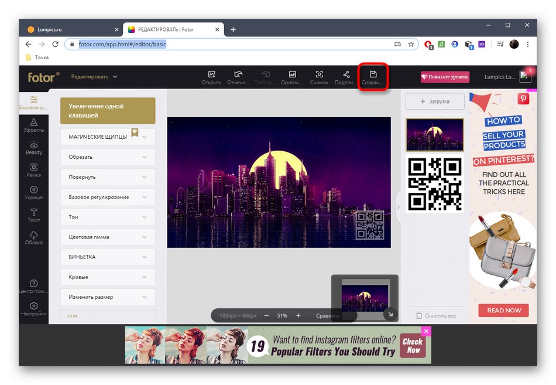Select the РЕДАКТИРОВАТЬ | Fotor tab
Viewport: 556px width, 385px height.
pos(173,29)
